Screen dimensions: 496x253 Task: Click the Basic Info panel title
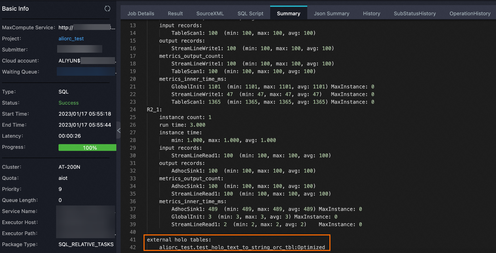tap(15, 9)
